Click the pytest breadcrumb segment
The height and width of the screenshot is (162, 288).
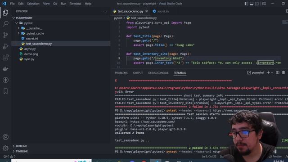(118, 18)
